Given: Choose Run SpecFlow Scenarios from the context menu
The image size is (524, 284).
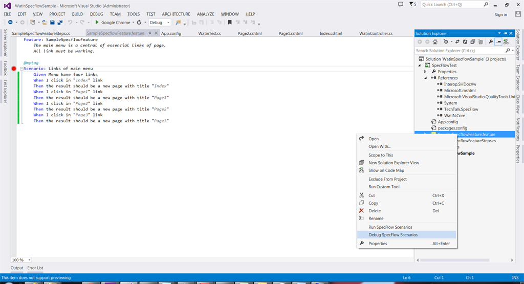Looking at the screenshot, I should tap(406, 227).
